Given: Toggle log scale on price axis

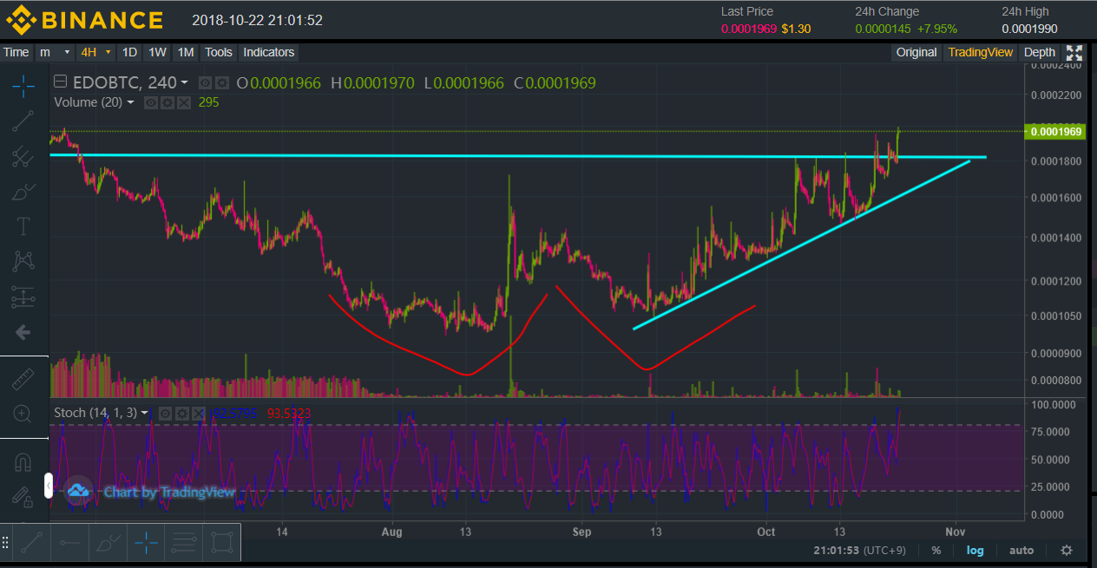Looking at the screenshot, I should coord(975,550).
